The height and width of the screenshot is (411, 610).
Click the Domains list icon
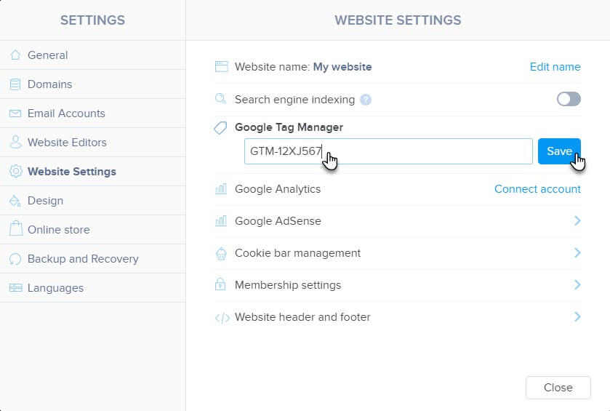[x=15, y=84]
